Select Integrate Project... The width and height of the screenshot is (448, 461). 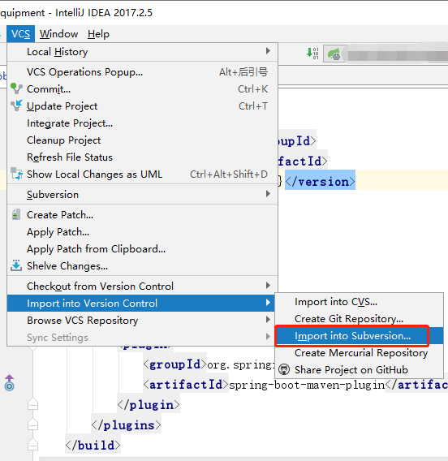click(143, 123)
